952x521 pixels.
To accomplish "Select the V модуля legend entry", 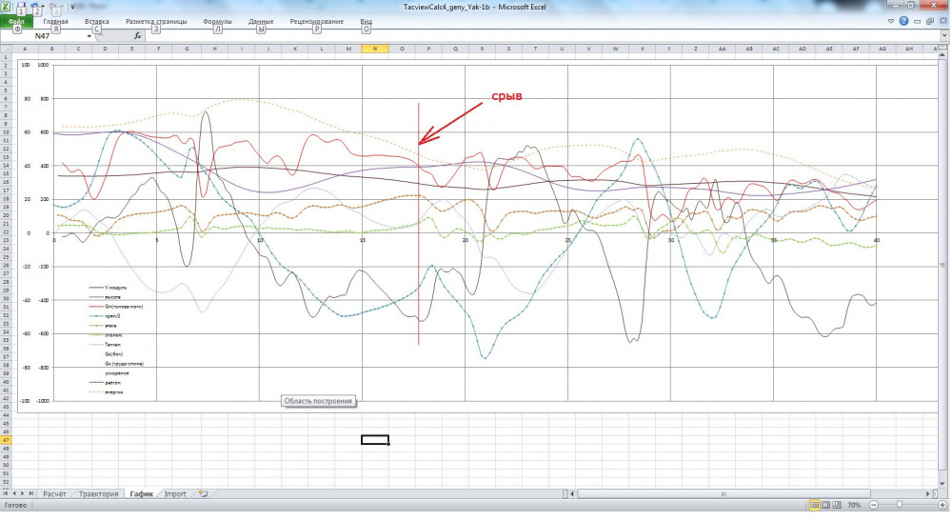I will tap(109, 288).
